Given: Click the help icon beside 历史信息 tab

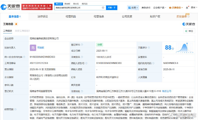Looking at the screenshot, I should 189,17.
